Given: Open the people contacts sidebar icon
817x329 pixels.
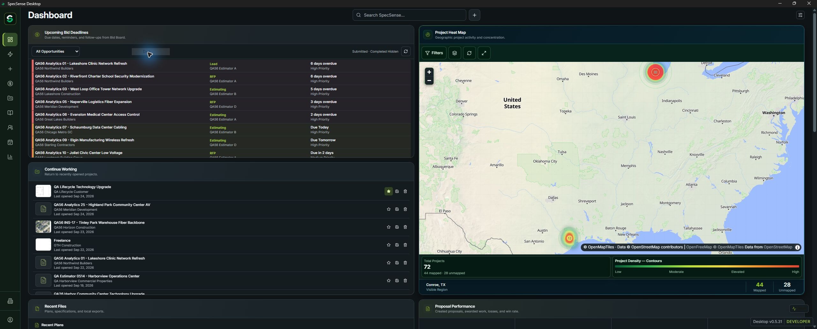Looking at the screenshot, I should (x=10, y=128).
